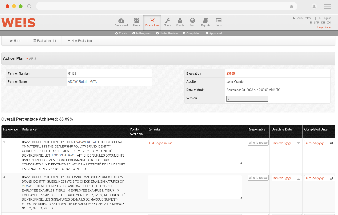Click the empty Remarks box in row 4

195,187
